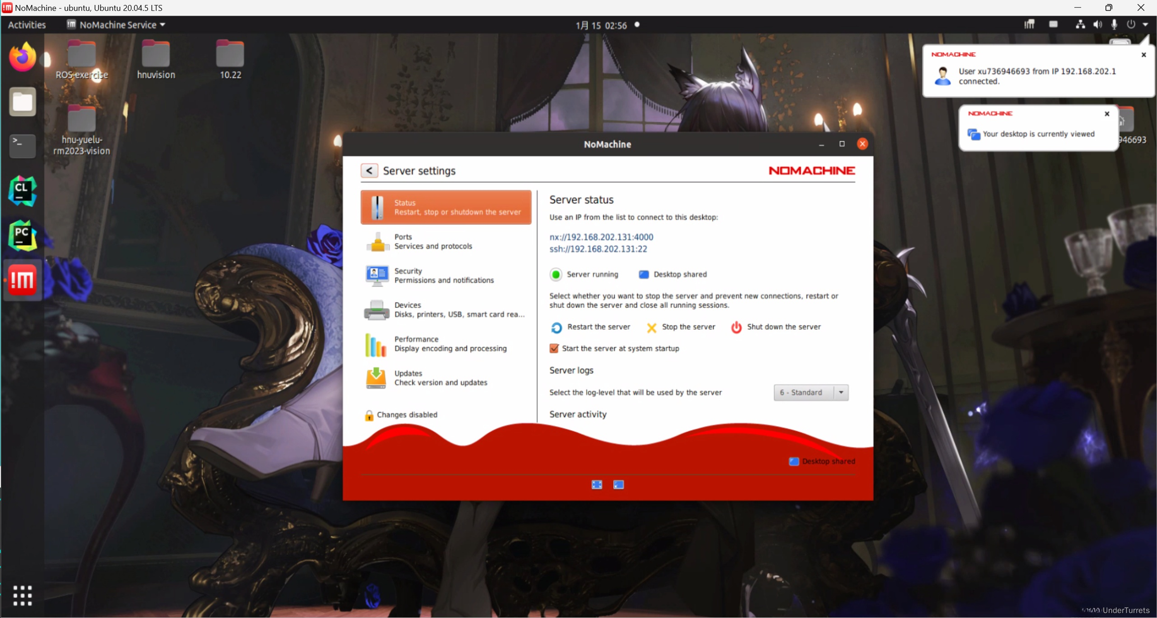Click the Desktop shared indicator at bottom
1157x618 pixels.
tap(822, 461)
